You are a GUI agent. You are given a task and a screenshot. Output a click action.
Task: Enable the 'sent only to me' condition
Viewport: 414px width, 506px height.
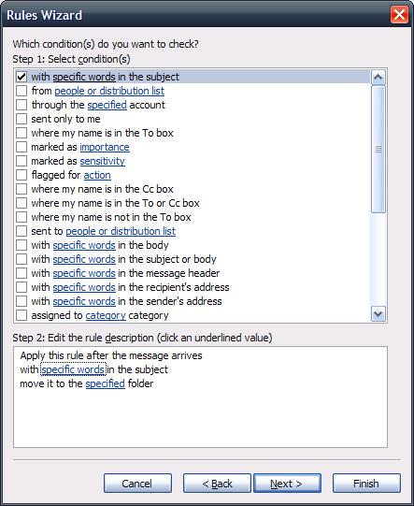[21, 119]
